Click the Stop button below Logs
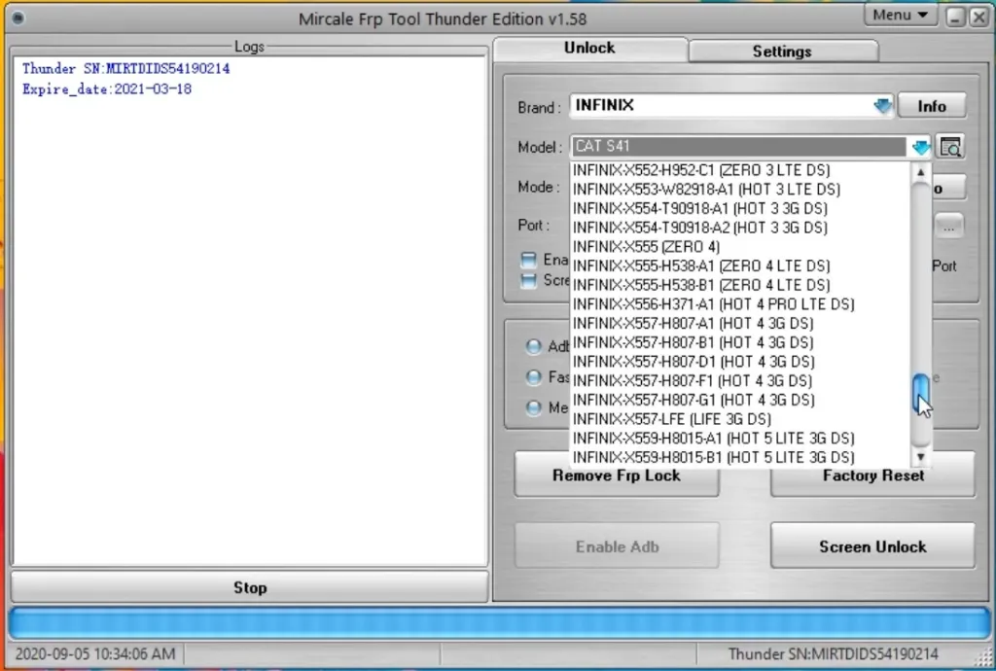 coord(250,587)
